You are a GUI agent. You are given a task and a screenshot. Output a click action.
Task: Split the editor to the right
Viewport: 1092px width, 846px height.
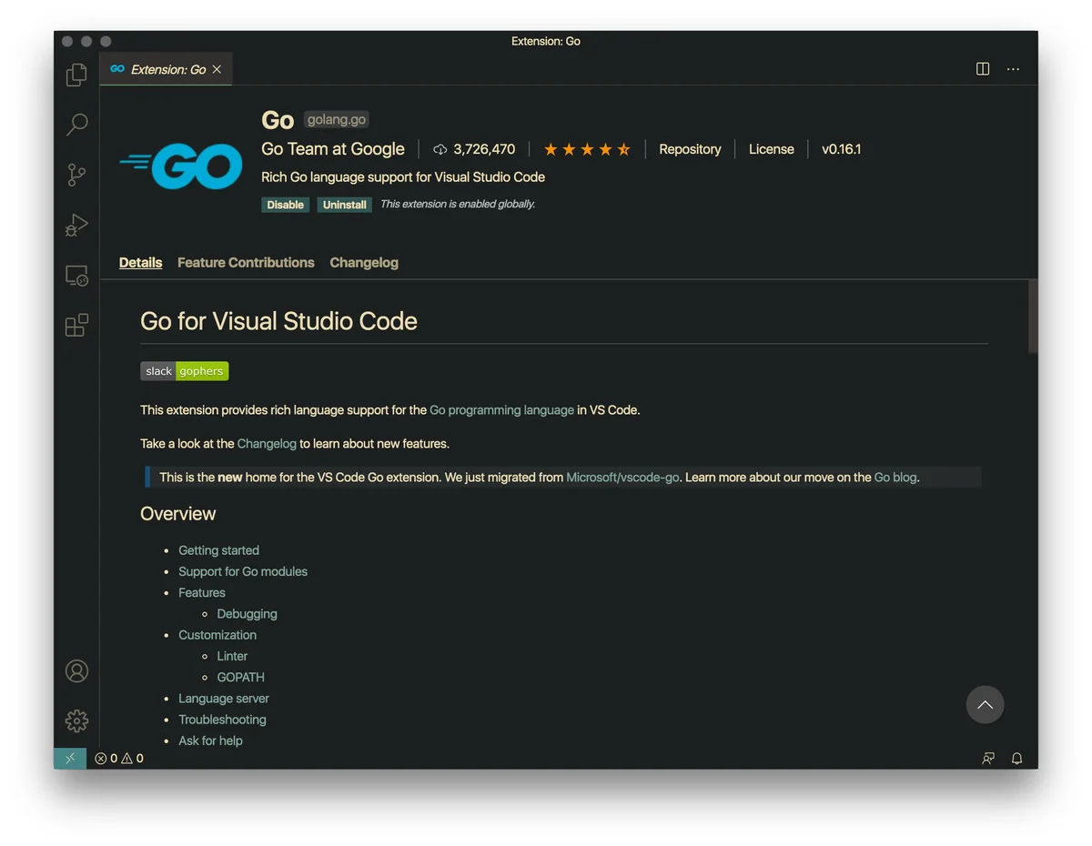[983, 69]
